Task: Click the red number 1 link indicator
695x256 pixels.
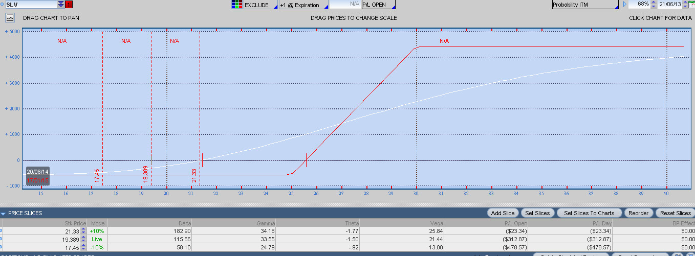Action: pos(69,5)
